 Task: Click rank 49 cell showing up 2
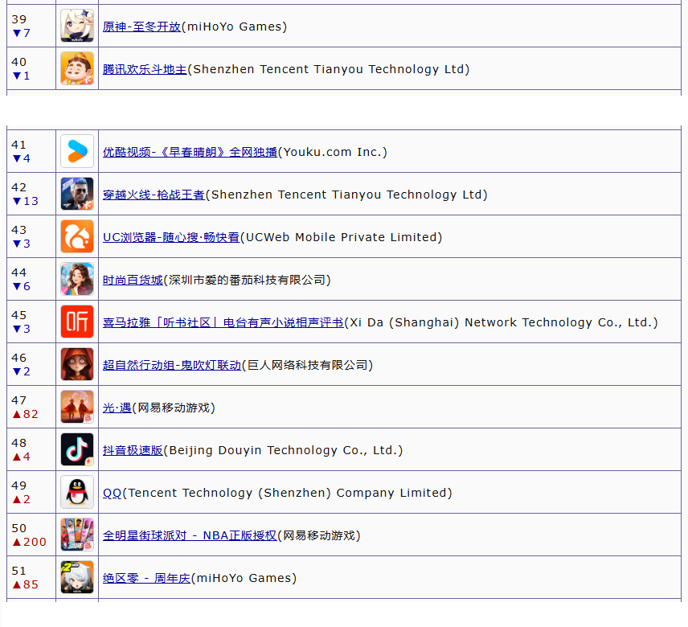coord(31,492)
